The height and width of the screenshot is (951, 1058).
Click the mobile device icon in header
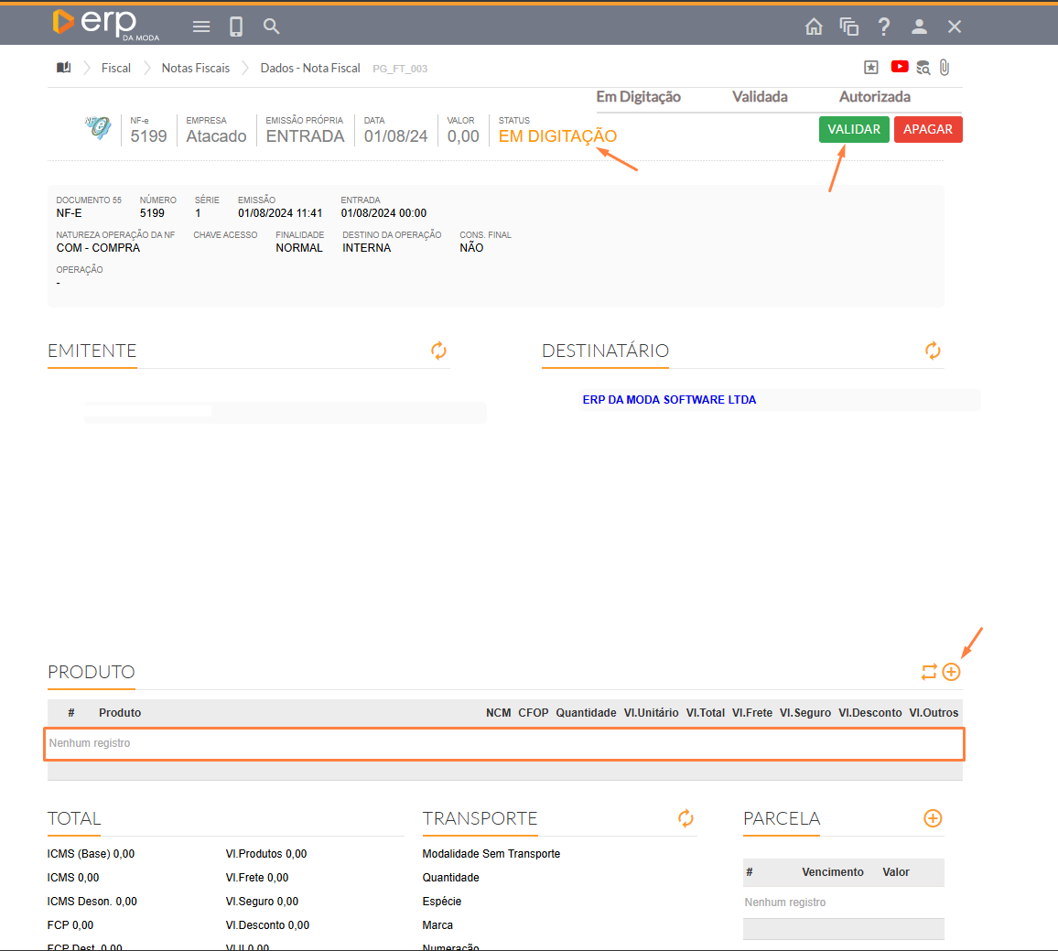pos(236,27)
